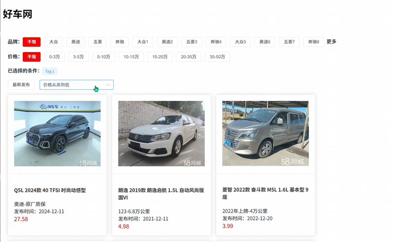Viewport: 394px width, 242px height.
Task: Expand more brands with 更多
Action: [x=331, y=42]
